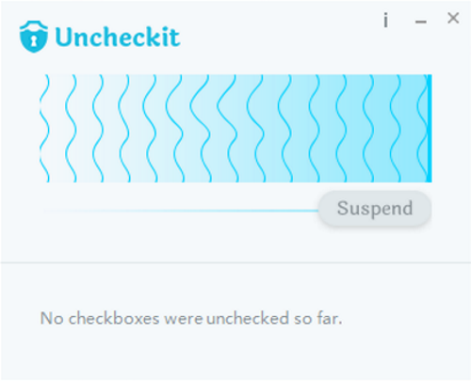
Task: Close the Uncheckit window
Action: pos(453,18)
